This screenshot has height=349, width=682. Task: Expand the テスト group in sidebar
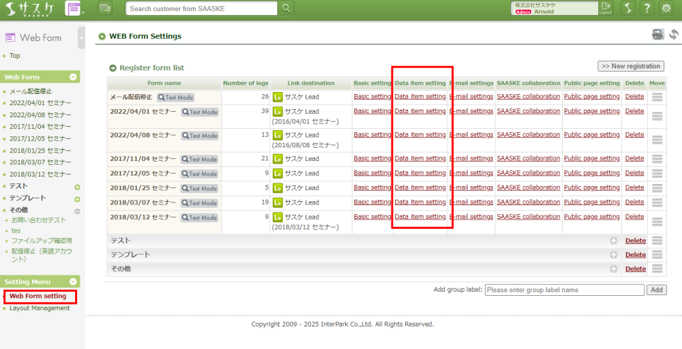click(77, 187)
